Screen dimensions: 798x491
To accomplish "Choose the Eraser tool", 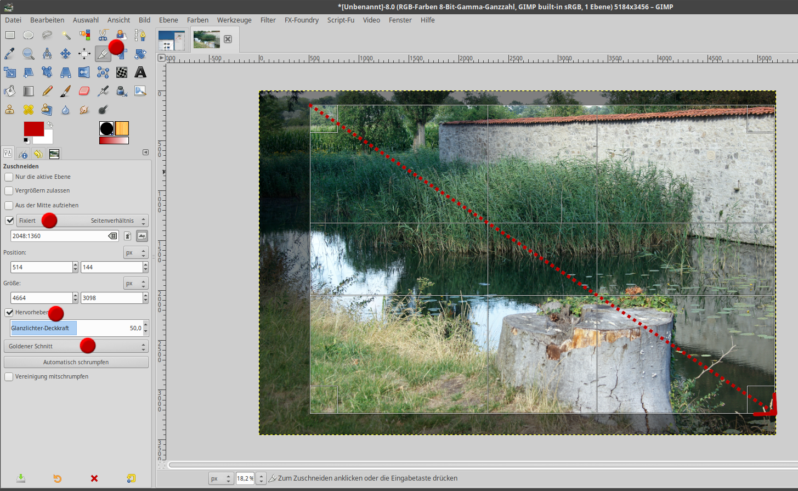I will pyautogui.click(x=84, y=91).
